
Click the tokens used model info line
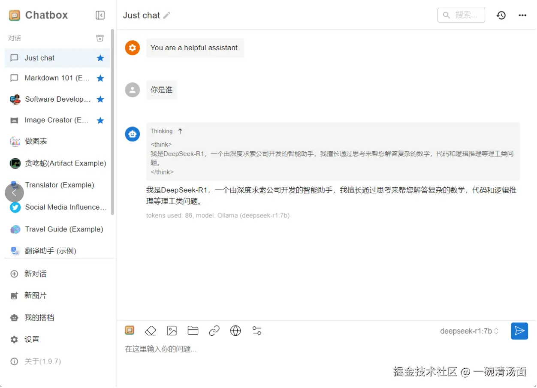tap(218, 216)
